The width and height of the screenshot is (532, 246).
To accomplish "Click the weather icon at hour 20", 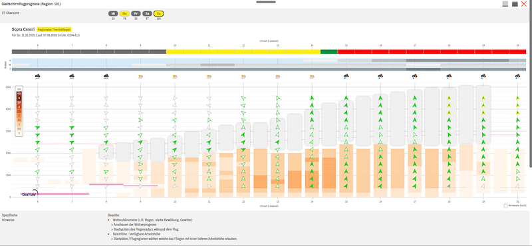I will [x=517, y=76].
